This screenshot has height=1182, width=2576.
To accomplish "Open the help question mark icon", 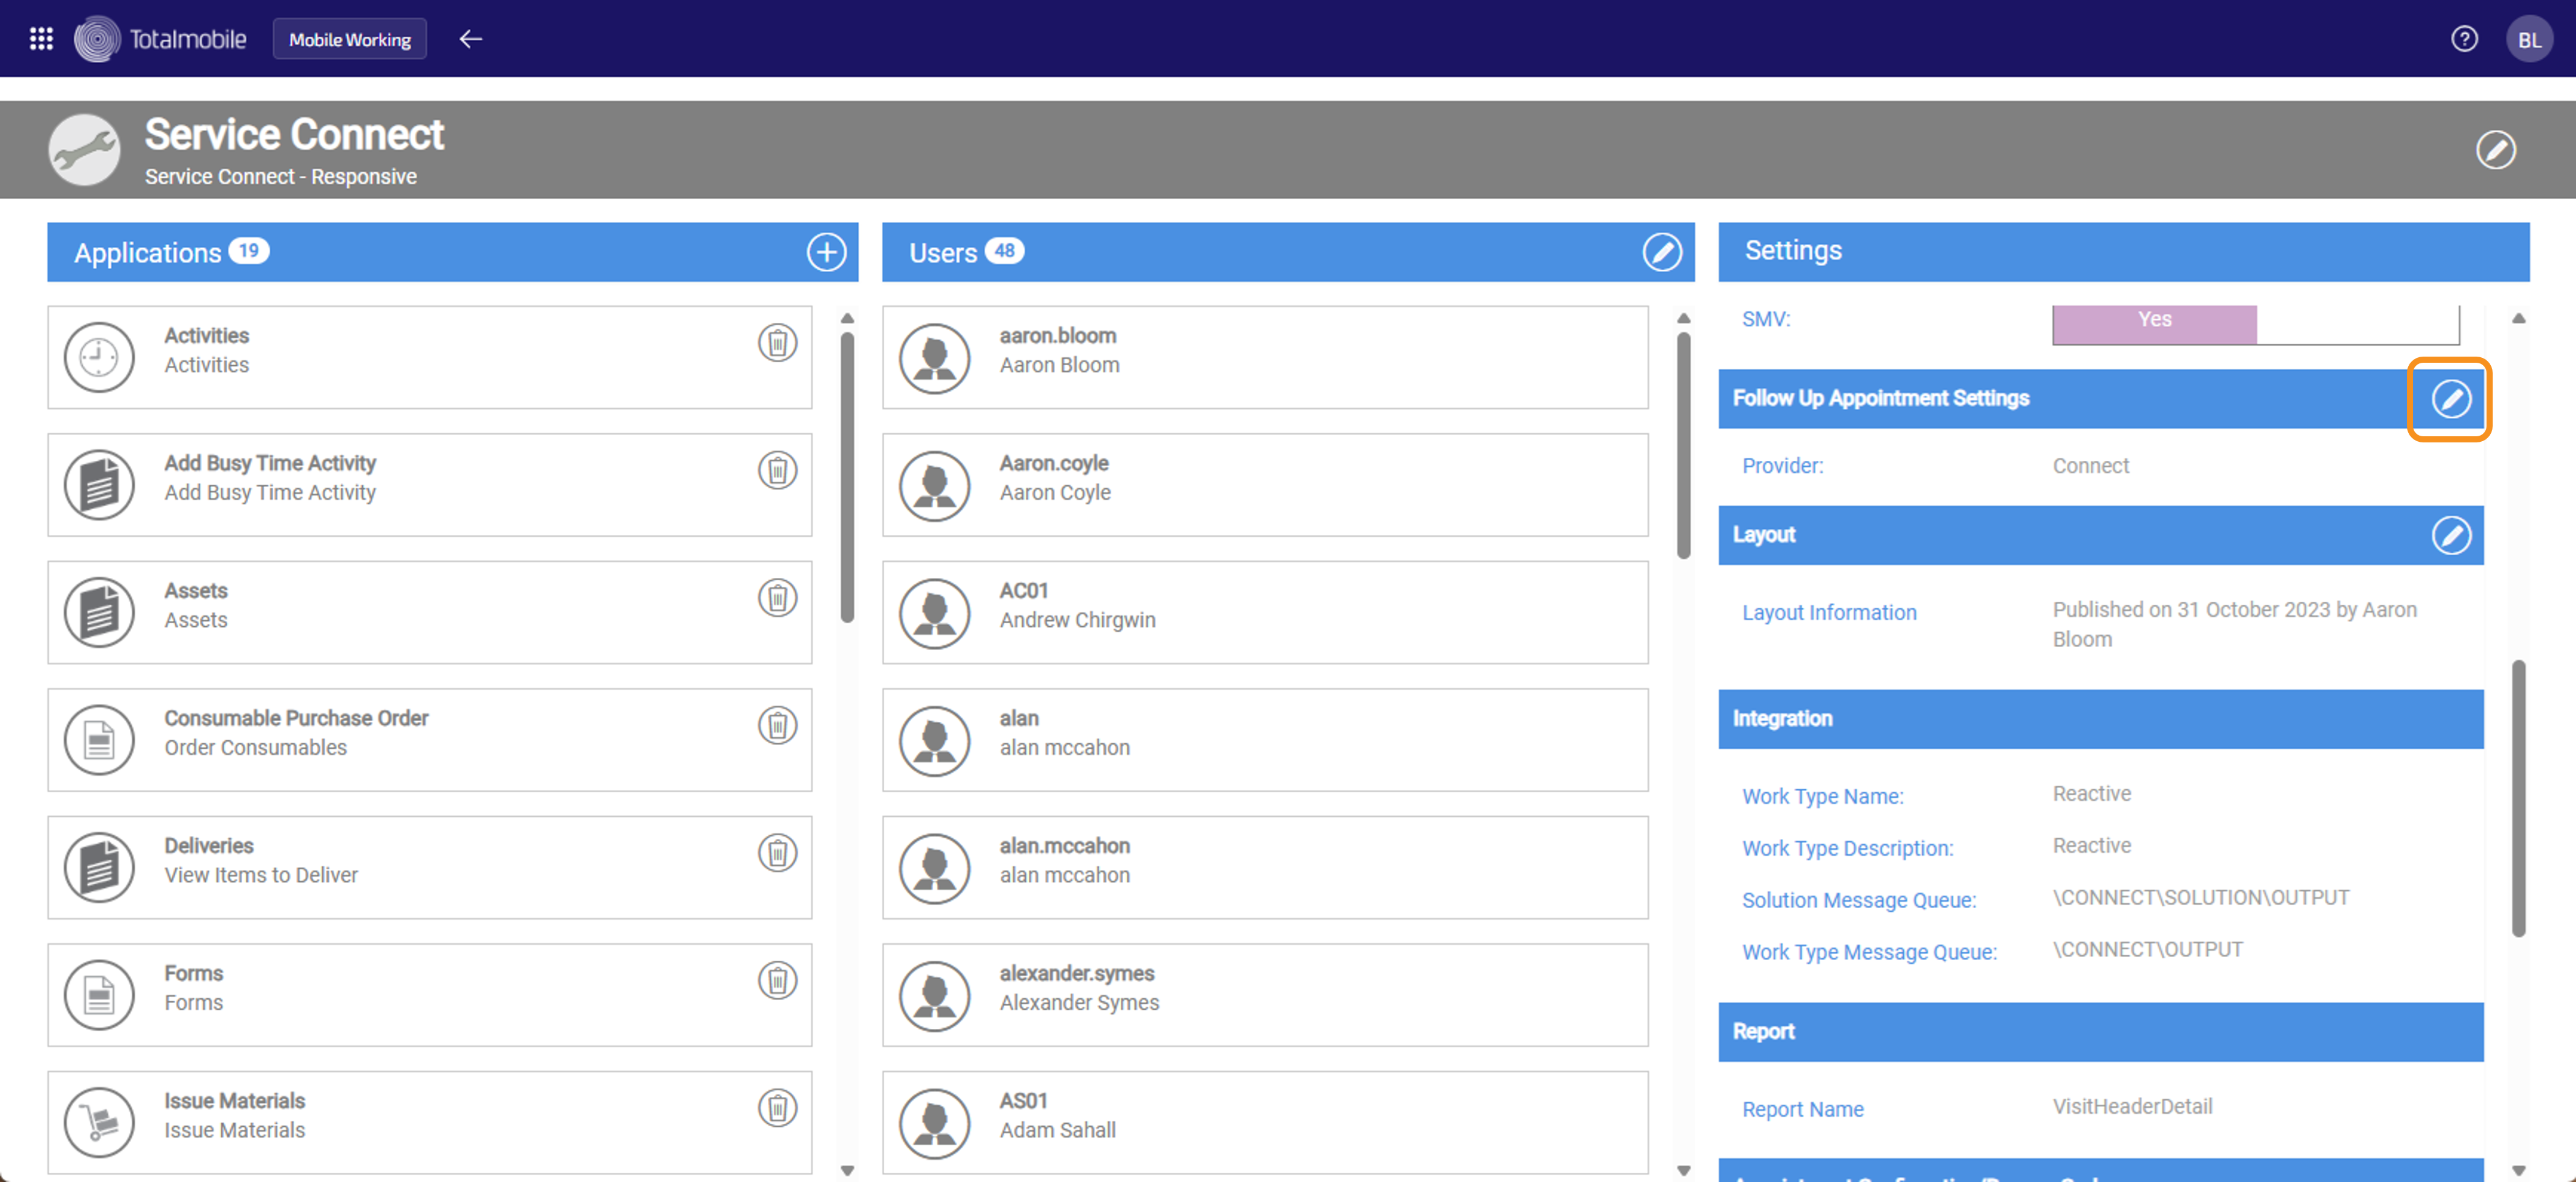I will click(x=2464, y=39).
